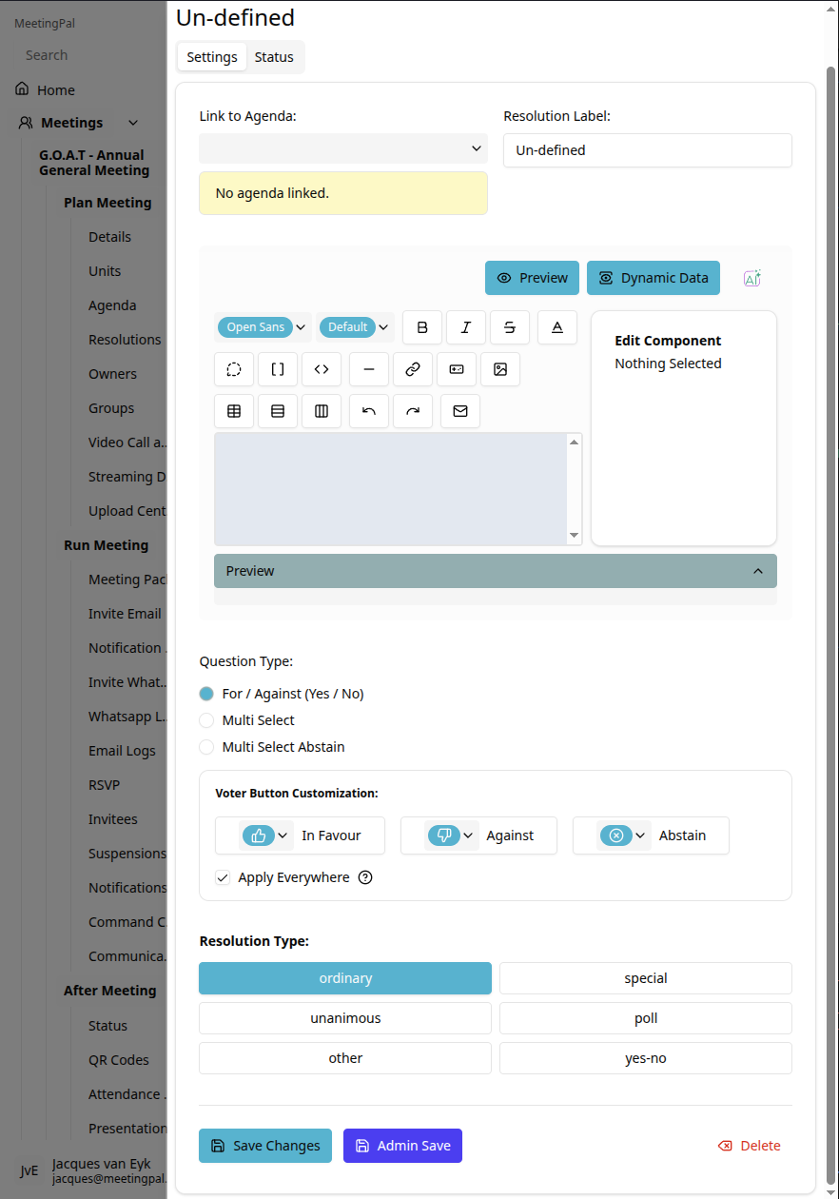
Task: Open the Link to Agenda dropdown
Action: (343, 148)
